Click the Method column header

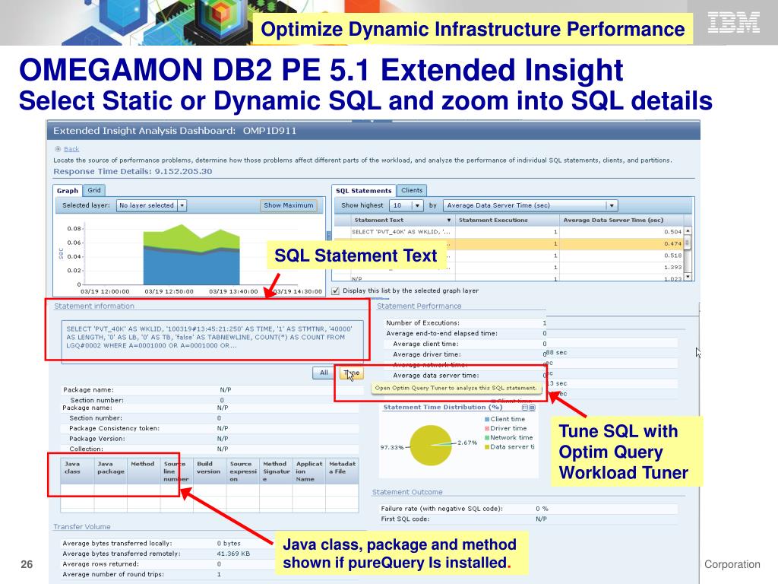click(x=144, y=471)
